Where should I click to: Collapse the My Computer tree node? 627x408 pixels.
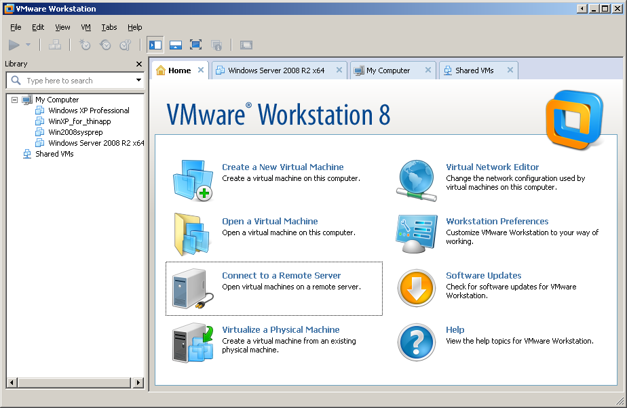(15, 100)
